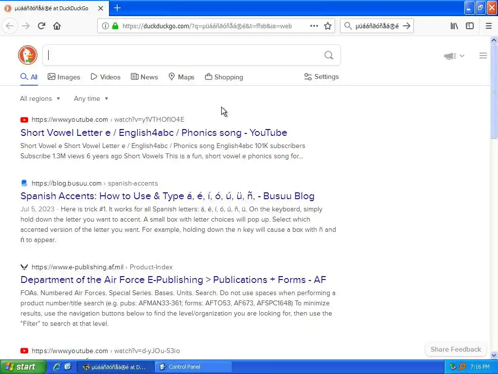
Task: Switch to the Control Panel taskbar button
Action: [x=194, y=367]
